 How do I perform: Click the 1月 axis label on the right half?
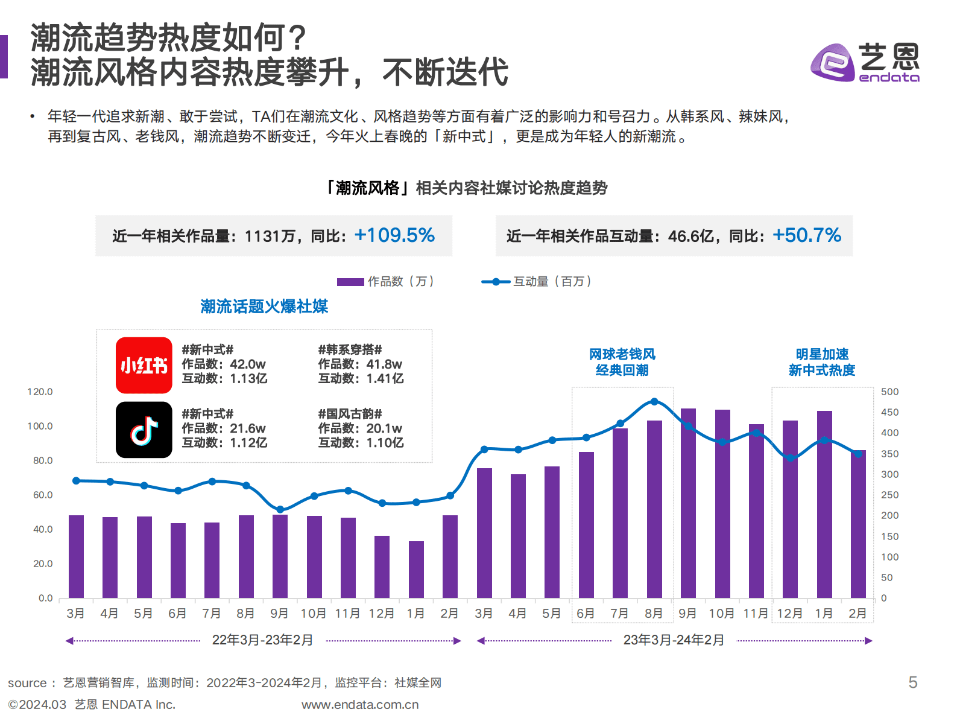point(824,614)
